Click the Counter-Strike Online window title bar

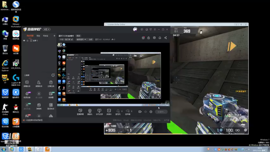pos(176,24)
